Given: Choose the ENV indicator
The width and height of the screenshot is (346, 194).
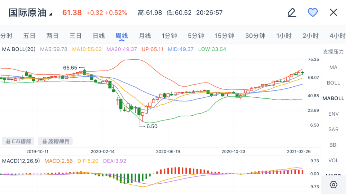Looking at the screenshot, I should pyautogui.click(x=333, y=114).
